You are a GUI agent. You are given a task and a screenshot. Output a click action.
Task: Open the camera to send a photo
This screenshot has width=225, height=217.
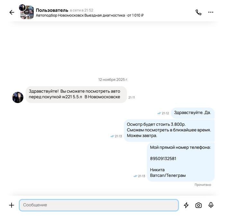198,205
